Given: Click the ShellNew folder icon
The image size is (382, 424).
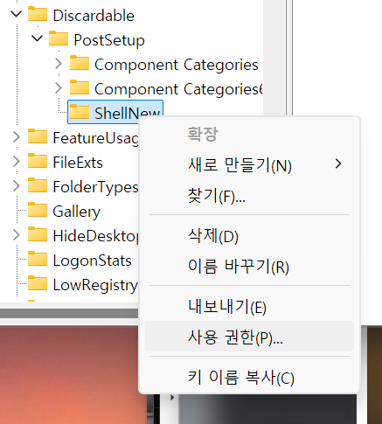Looking at the screenshot, I should [80, 112].
